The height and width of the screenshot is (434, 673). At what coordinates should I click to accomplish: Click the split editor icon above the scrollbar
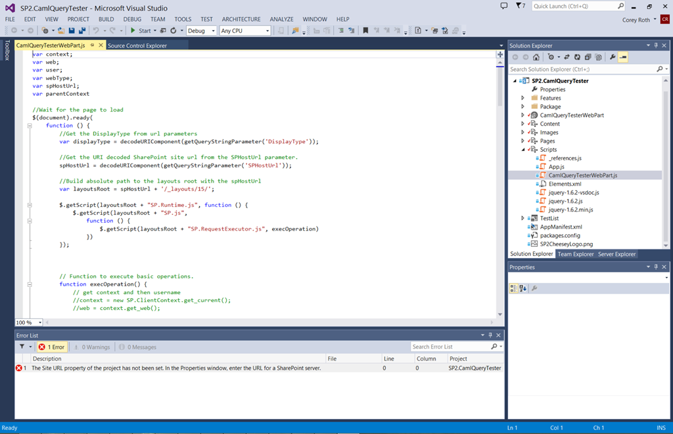(x=500, y=54)
